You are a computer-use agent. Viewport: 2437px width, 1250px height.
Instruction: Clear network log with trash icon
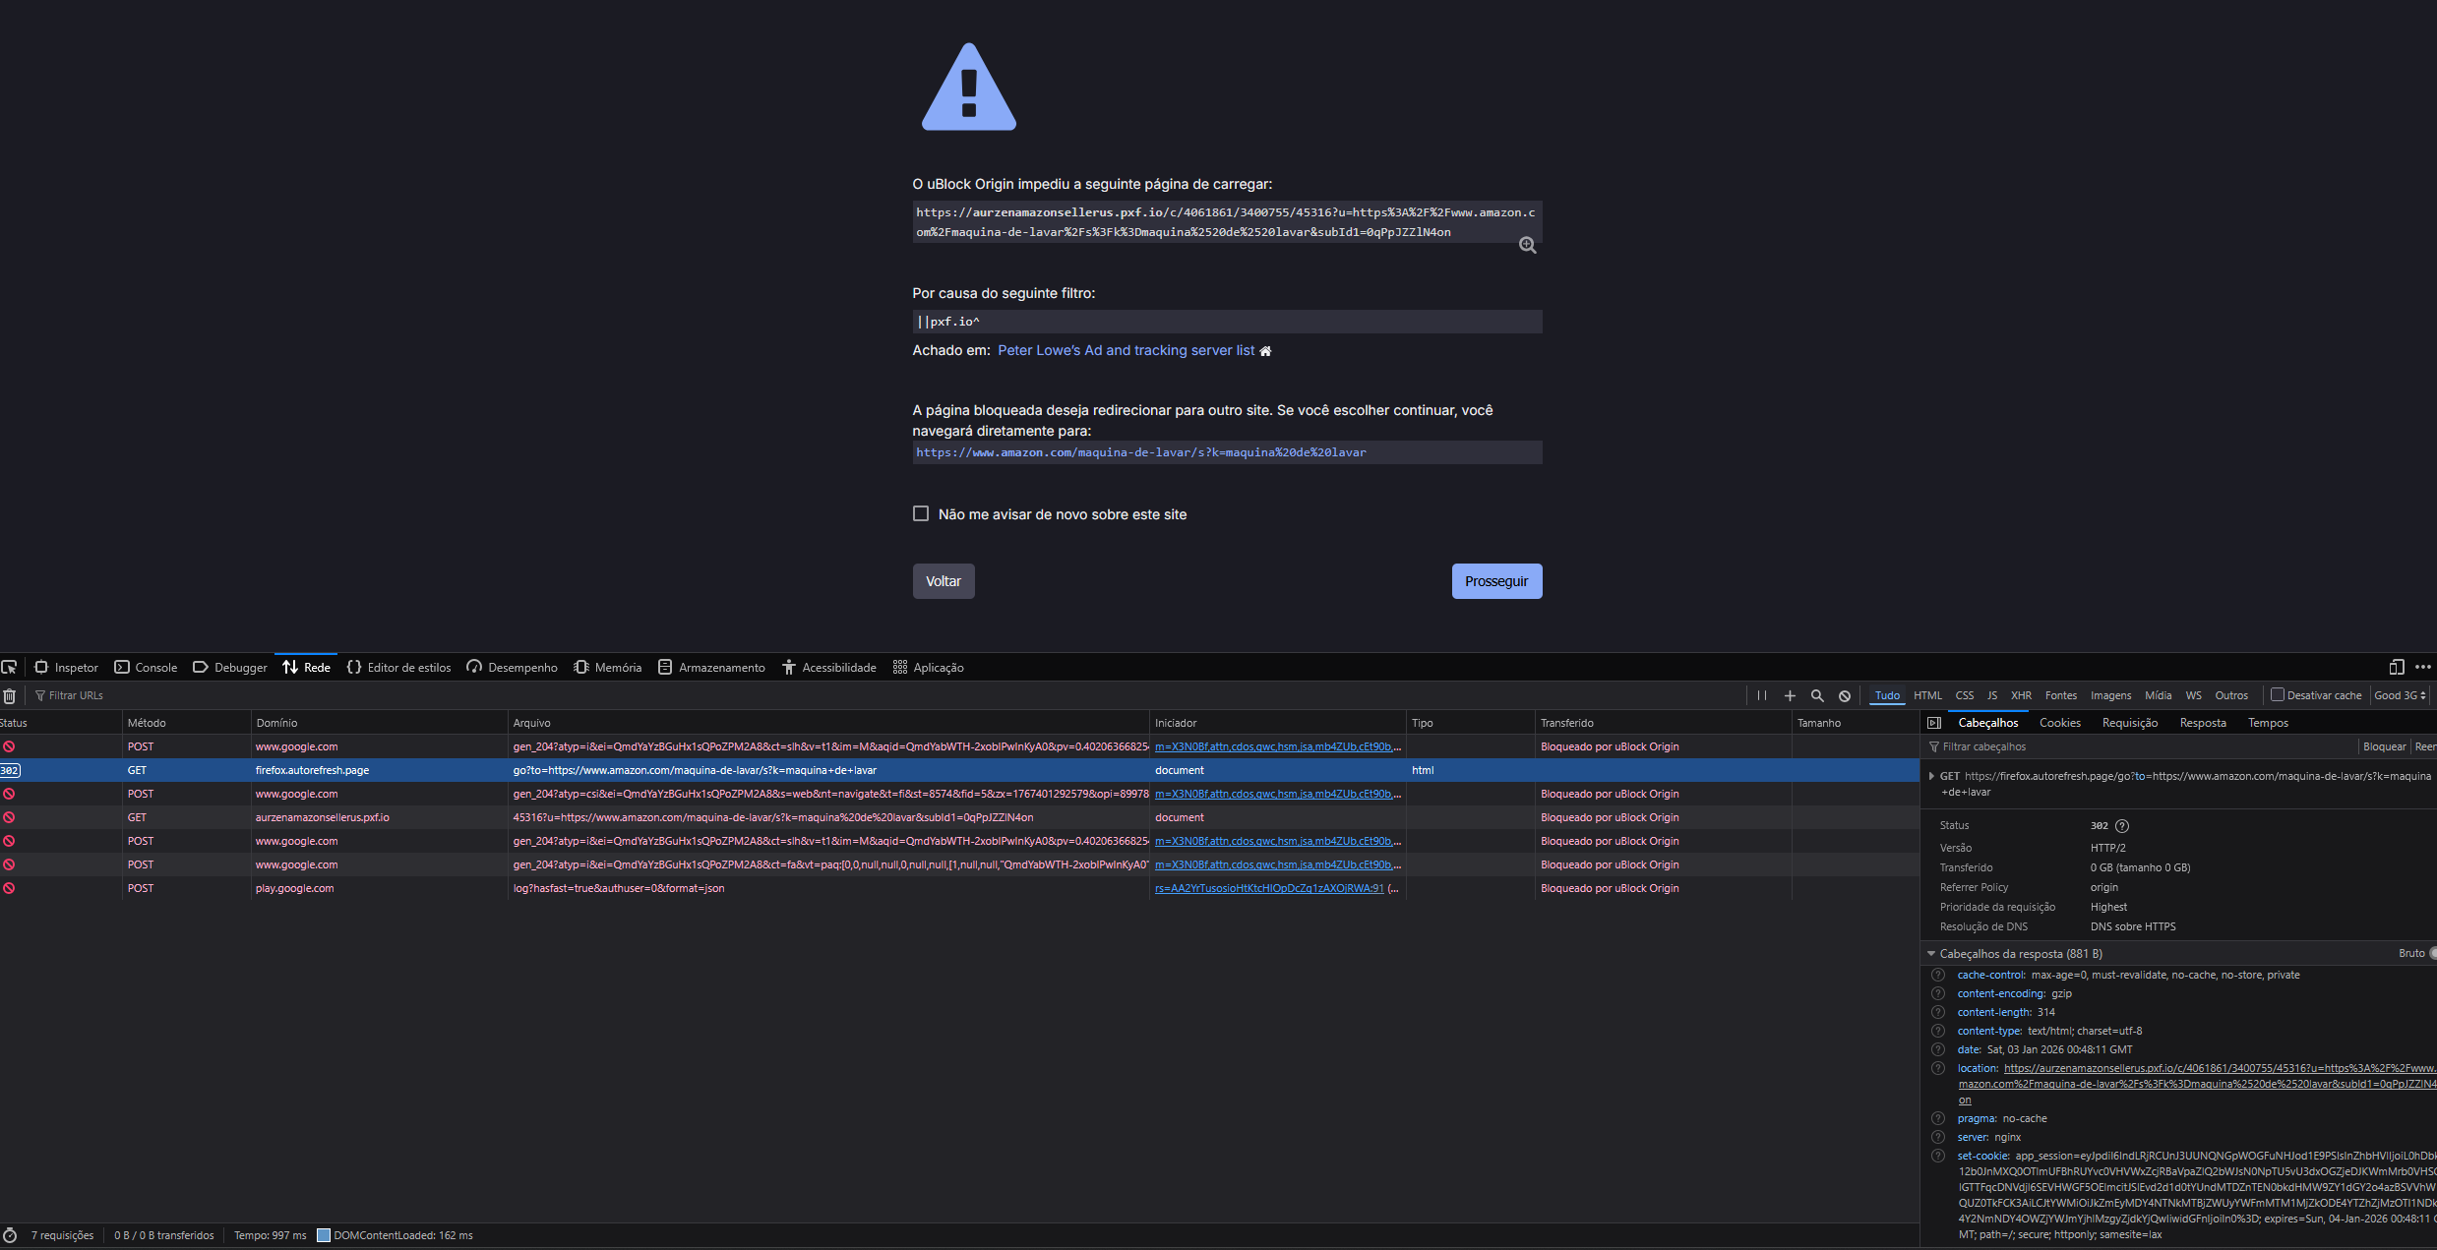point(10,695)
